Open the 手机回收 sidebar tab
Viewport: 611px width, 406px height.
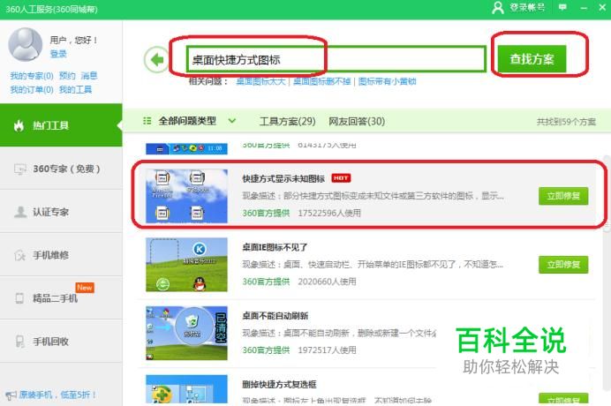click(x=61, y=342)
